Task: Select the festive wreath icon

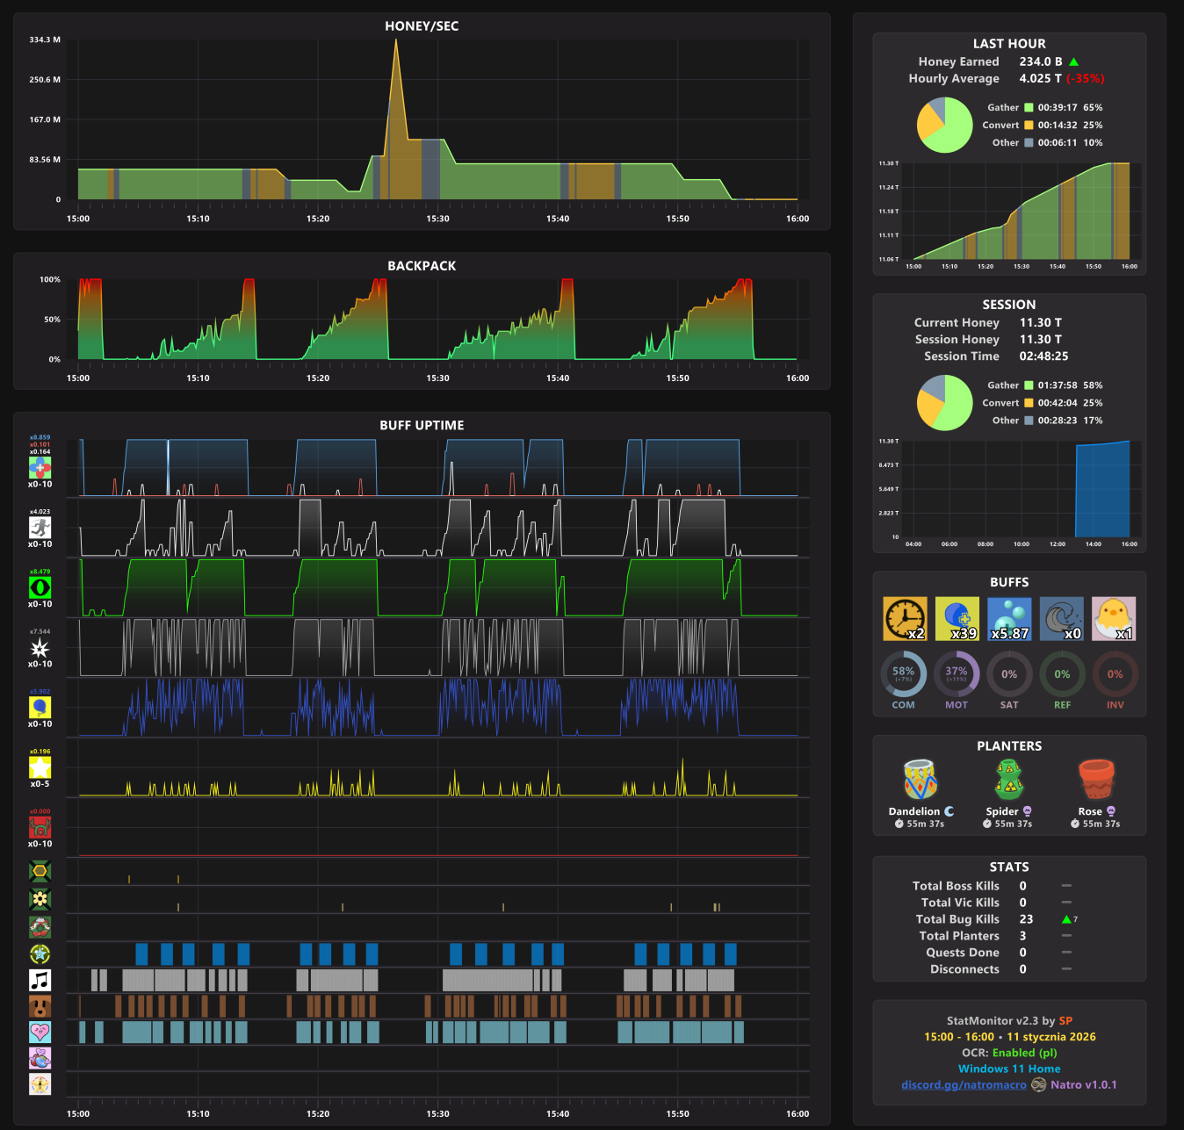Action: click(40, 926)
